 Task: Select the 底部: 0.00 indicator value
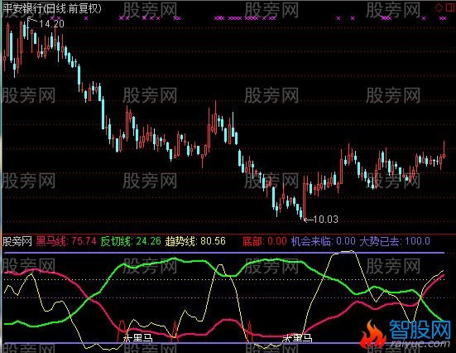[x=265, y=241]
